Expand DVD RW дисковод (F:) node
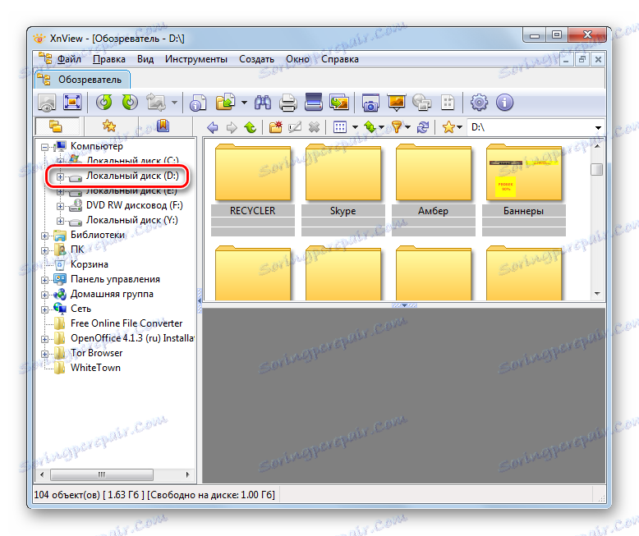The height and width of the screenshot is (536, 639). (60, 207)
